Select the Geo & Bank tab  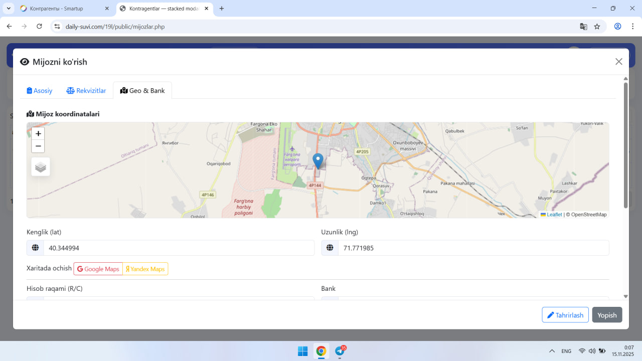point(142,91)
